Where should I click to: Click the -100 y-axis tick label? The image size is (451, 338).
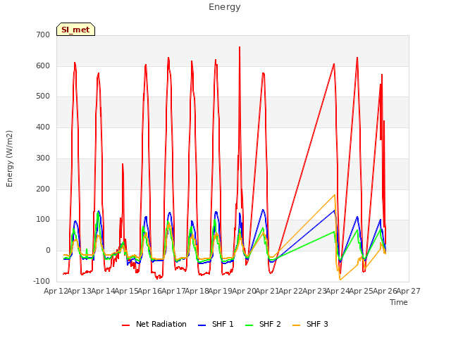coord(42,281)
